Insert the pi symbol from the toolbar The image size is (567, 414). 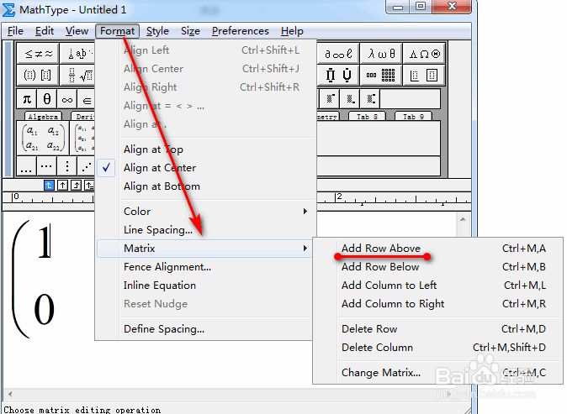27,99
